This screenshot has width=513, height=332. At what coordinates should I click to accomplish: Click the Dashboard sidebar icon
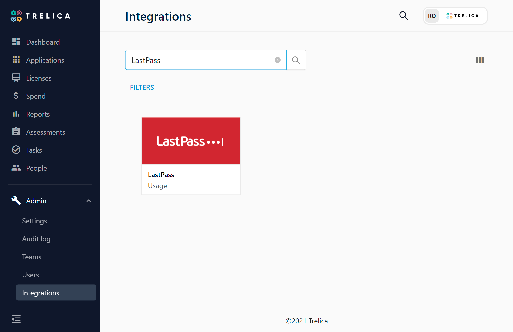click(x=16, y=42)
